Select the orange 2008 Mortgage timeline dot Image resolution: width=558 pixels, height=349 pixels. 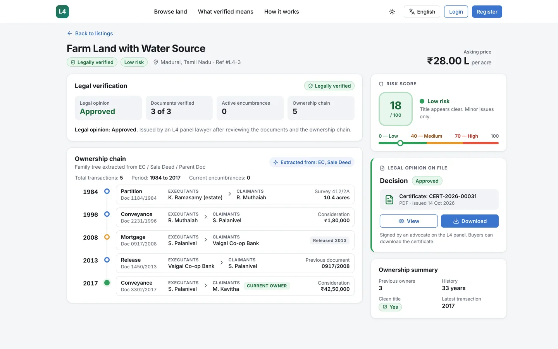(107, 237)
